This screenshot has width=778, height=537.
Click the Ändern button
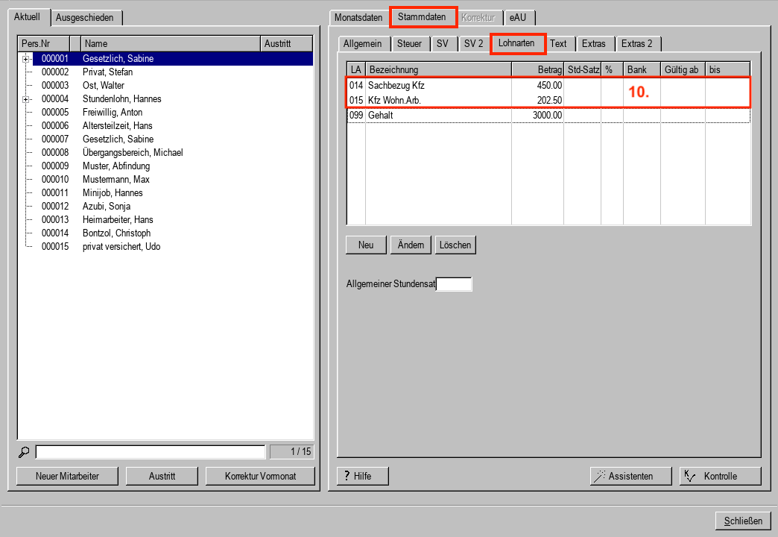click(411, 245)
